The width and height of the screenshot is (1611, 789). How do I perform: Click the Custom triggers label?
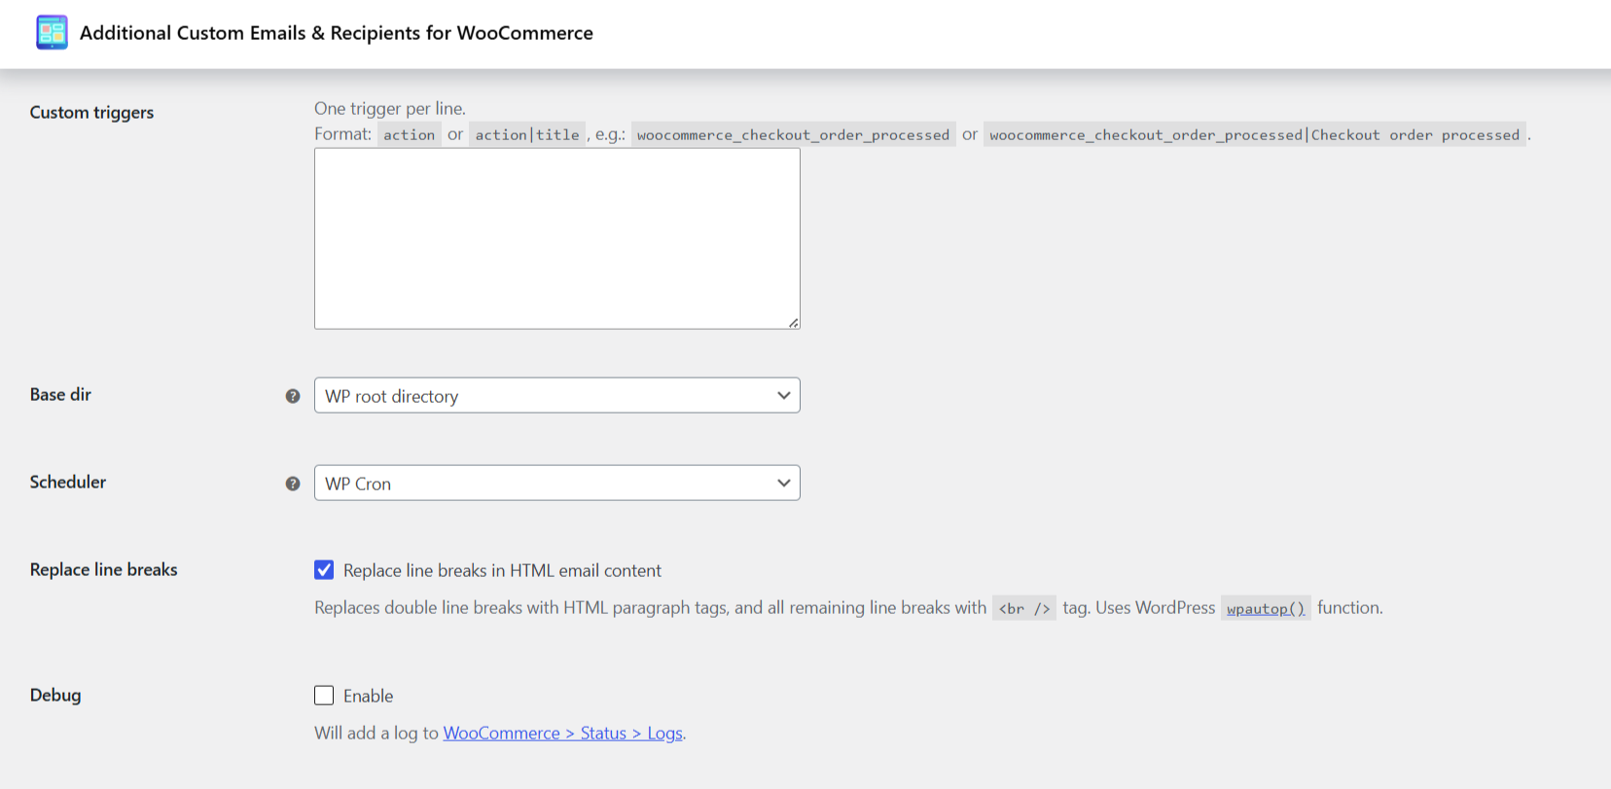[x=91, y=113]
